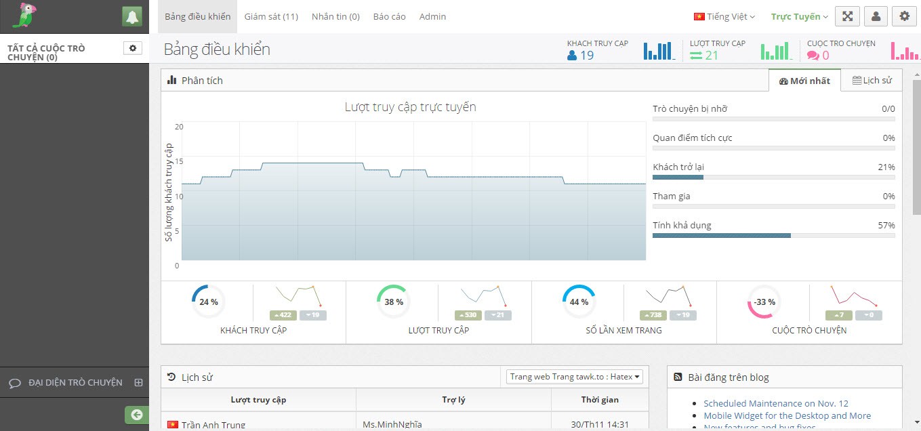Select the Lịch sử analytics tab

click(872, 80)
